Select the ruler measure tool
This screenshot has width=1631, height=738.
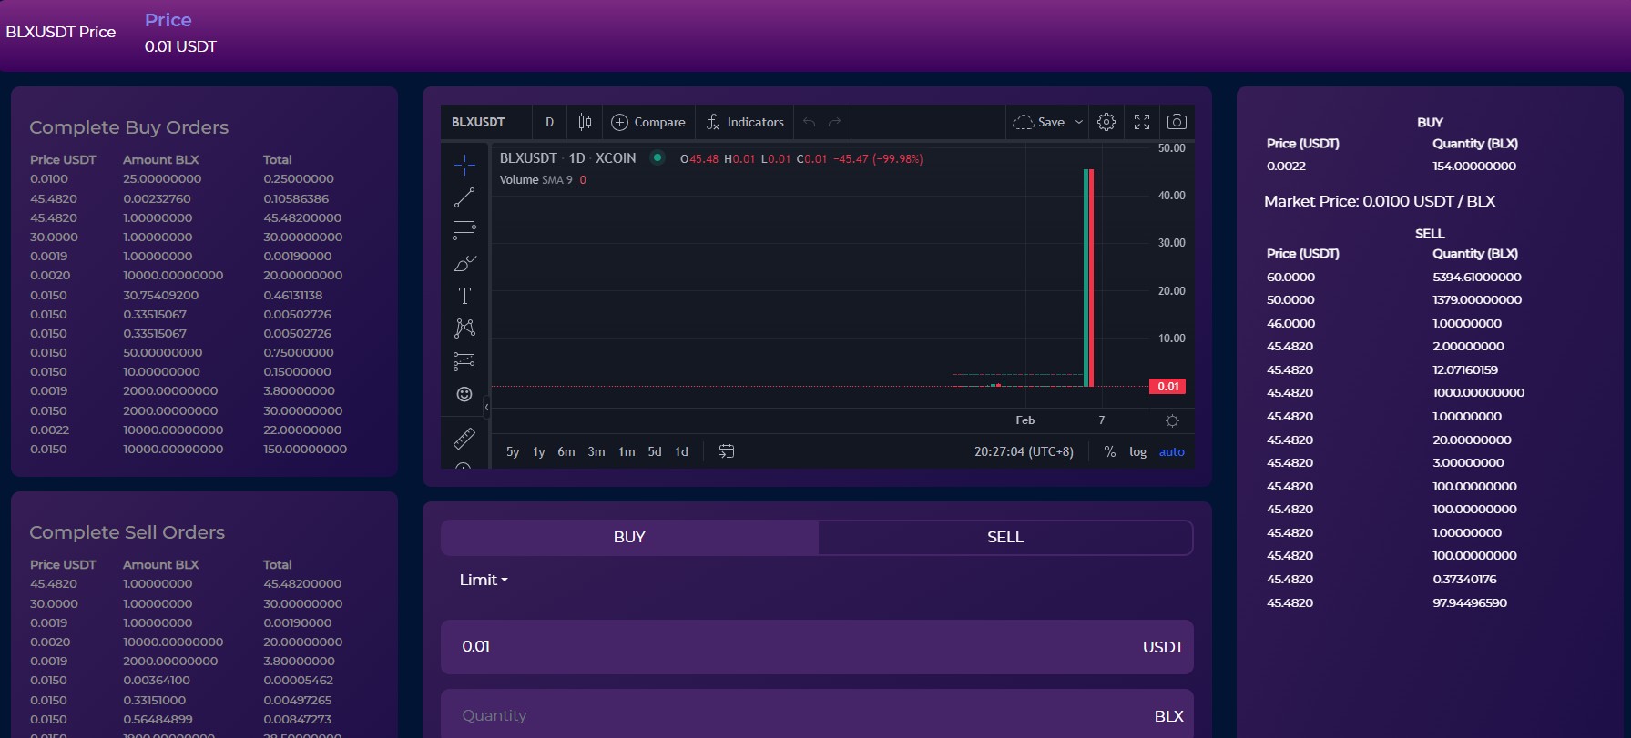(464, 439)
